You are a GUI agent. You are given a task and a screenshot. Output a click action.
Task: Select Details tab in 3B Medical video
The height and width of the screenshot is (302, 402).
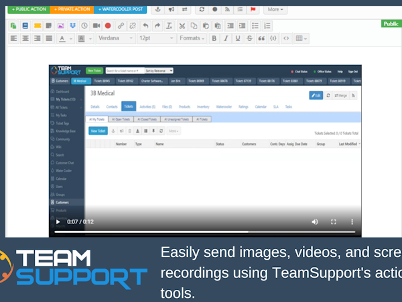pos(95,107)
